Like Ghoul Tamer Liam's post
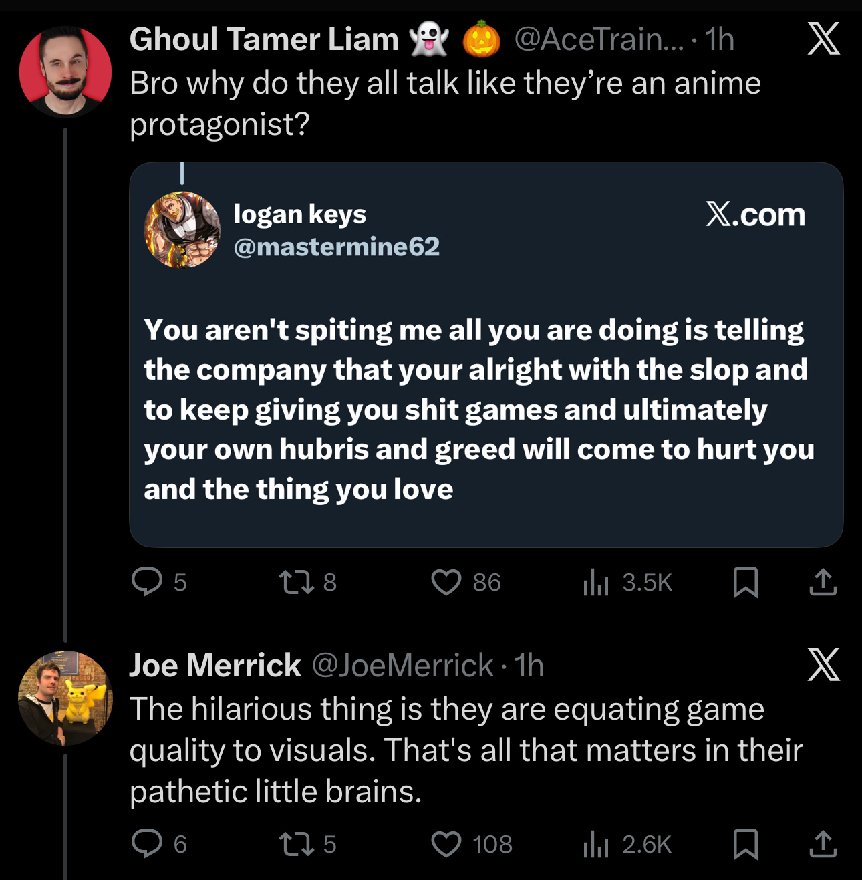 coord(446,581)
